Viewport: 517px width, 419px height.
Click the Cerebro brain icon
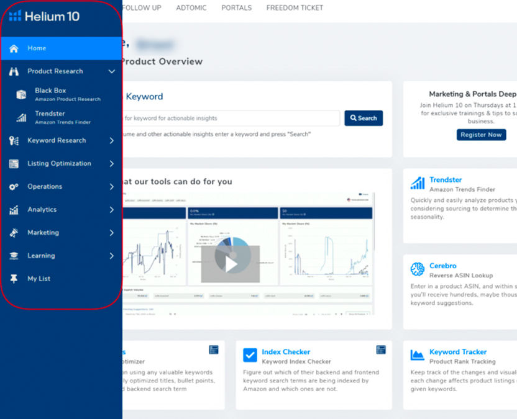coord(418,269)
